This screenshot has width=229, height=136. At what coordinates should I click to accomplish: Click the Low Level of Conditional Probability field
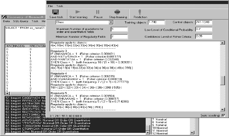coord(204,29)
